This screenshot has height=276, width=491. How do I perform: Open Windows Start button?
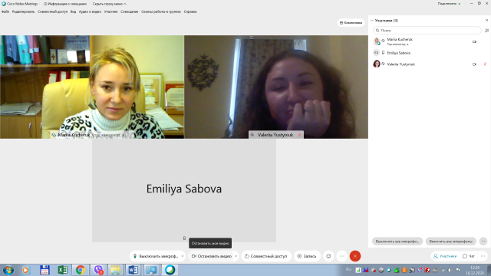click(8, 270)
